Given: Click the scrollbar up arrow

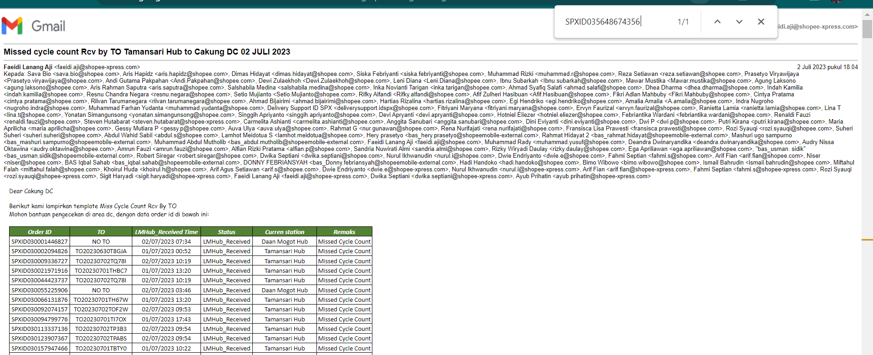Looking at the screenshot, I should 867,14.
